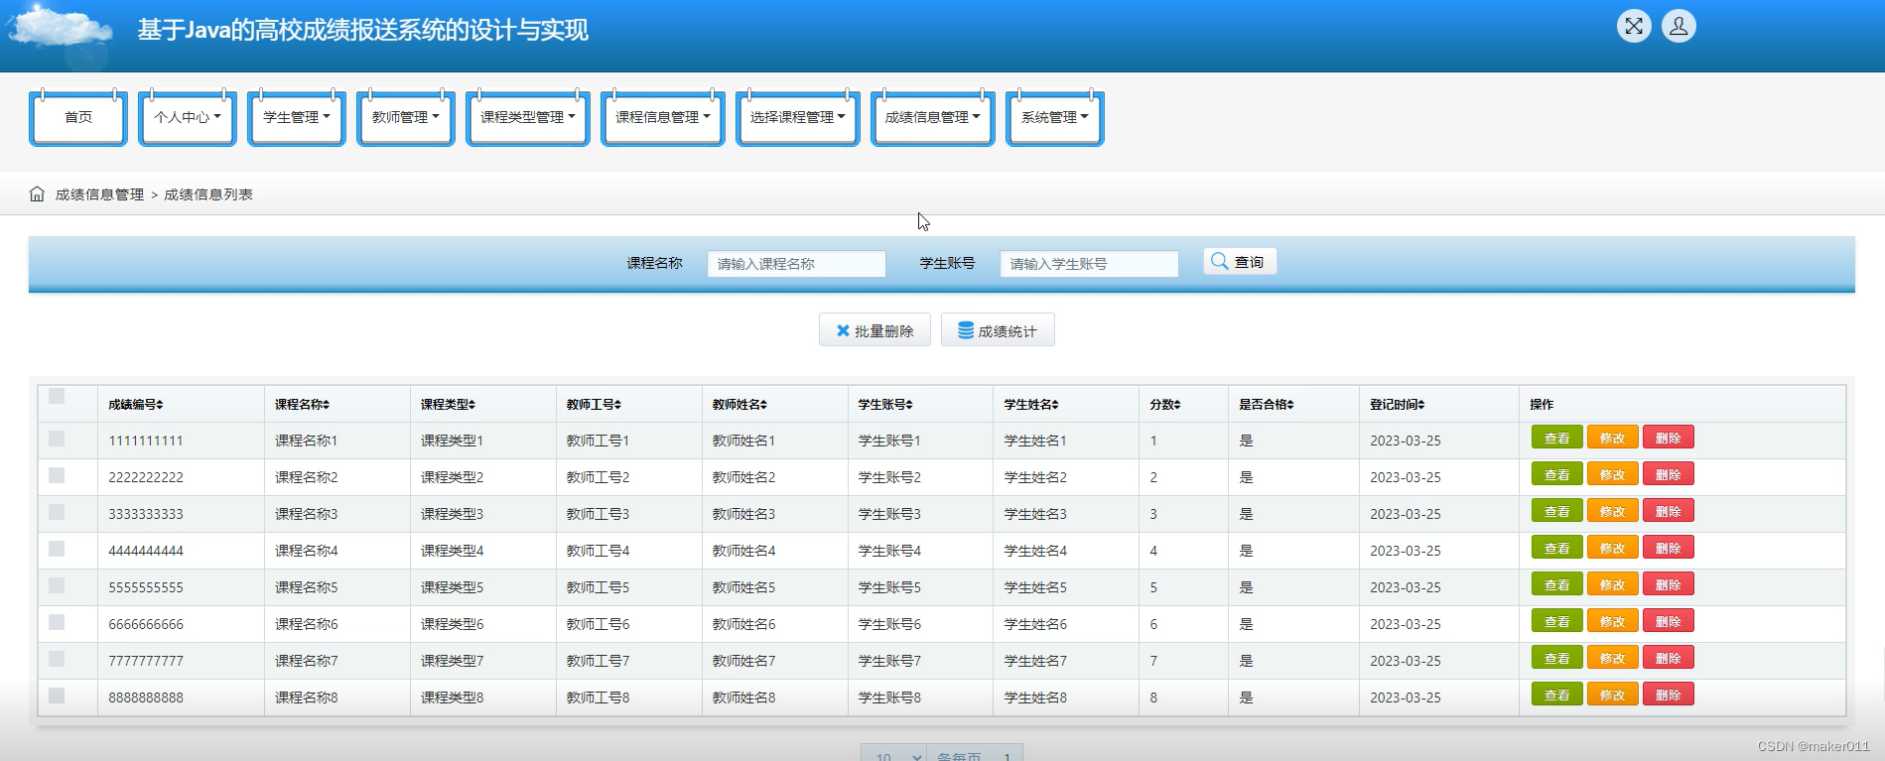Sort by 学生账号 column header
The image size is (1885, 761).
(x=885, y=405)
